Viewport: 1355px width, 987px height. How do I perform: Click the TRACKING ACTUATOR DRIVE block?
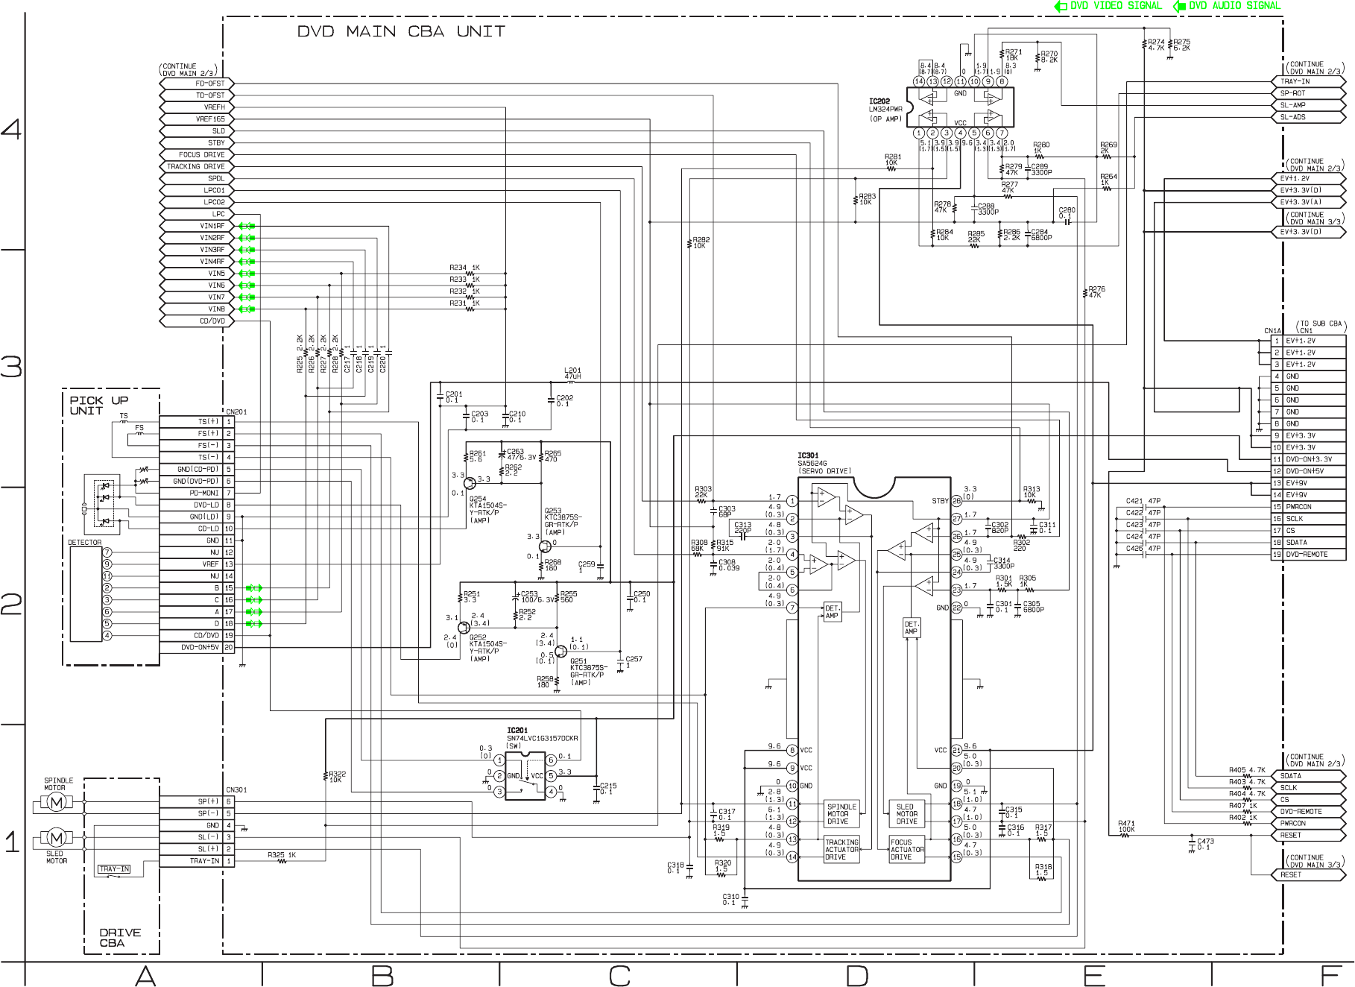click(x=841, y=850)
